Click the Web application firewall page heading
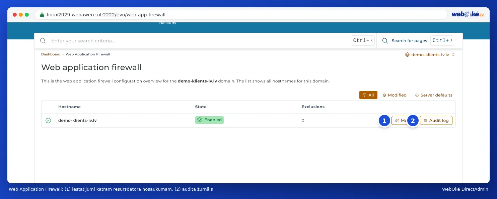This screenshot has width=497, height=199. (91, 67)
